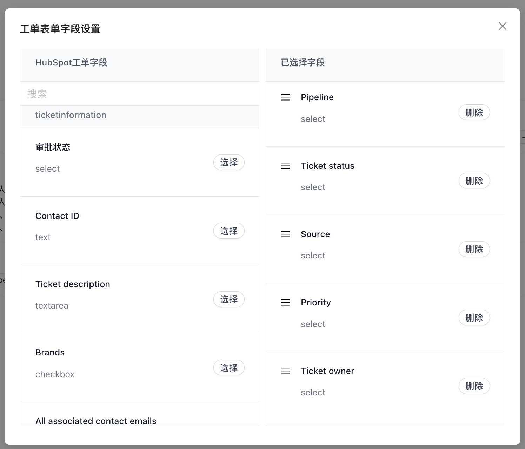Click the drag handle beside Ticket status
This screenshot has height=449, width=525.
285,166
